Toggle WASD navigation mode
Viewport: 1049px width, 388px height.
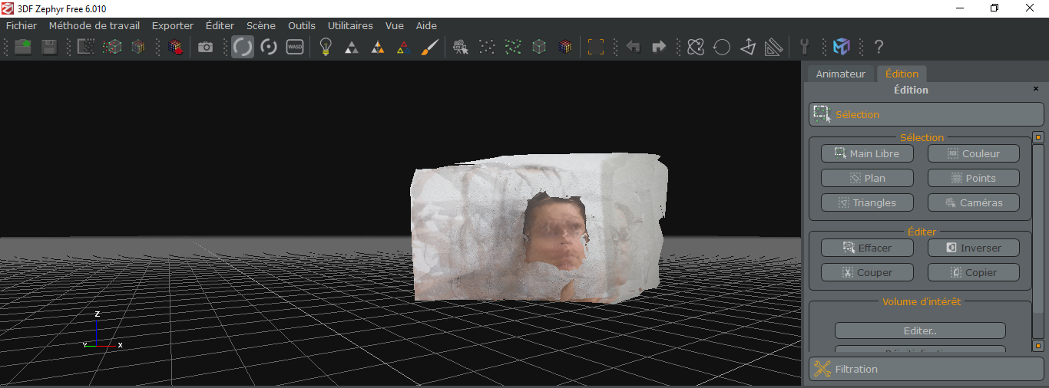(x=295, y=47)
